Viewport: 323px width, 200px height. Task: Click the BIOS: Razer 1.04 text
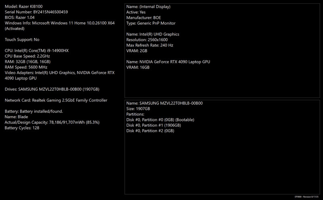pos(19,17)
